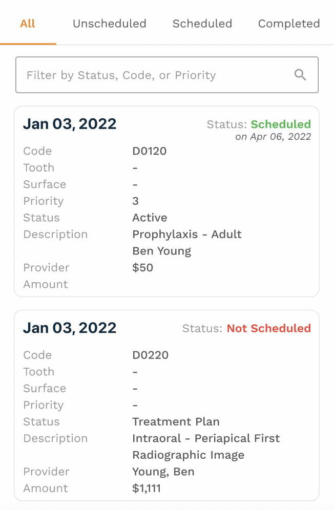
Task: Click the search magnifier icon
Action: point(300,75)
